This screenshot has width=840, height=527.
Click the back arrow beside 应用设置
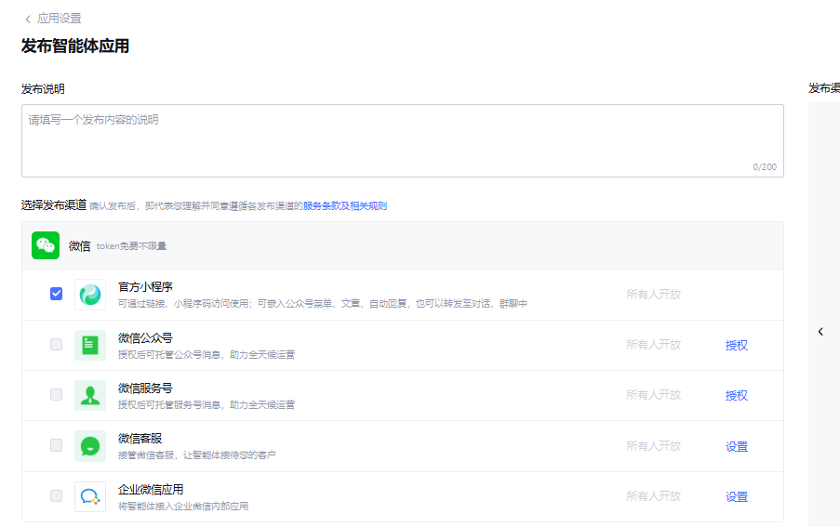[28, 19]
